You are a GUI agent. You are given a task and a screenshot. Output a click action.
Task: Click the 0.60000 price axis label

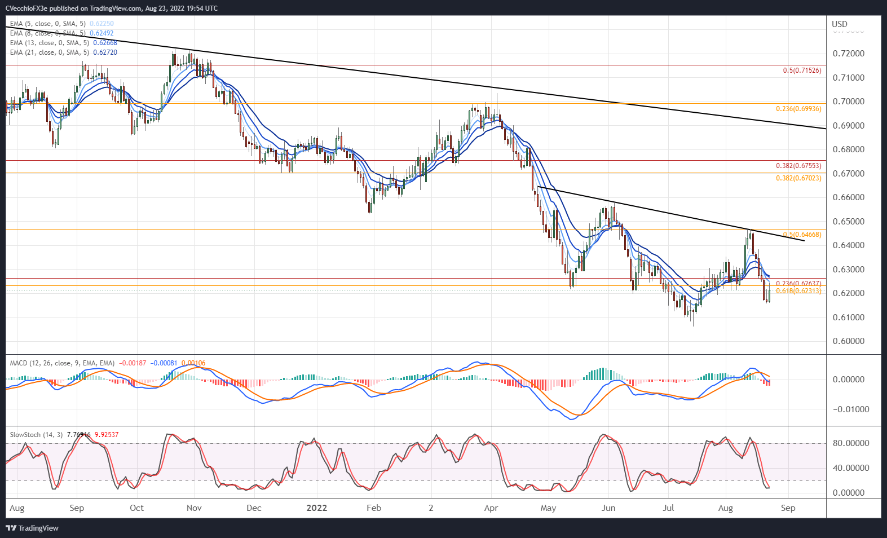849,341
